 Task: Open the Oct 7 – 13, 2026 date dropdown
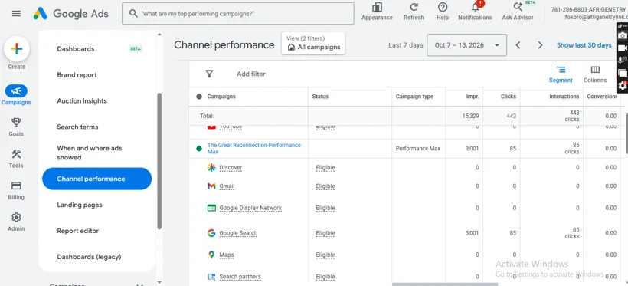[x=466, y=45]
